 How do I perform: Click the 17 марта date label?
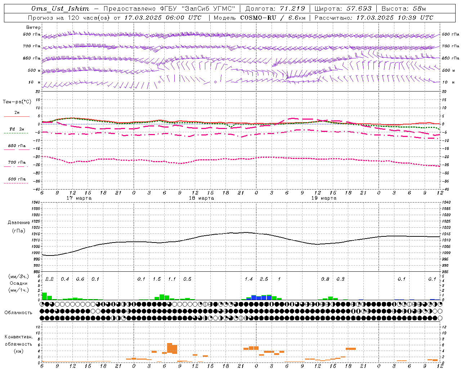(79, 198)
